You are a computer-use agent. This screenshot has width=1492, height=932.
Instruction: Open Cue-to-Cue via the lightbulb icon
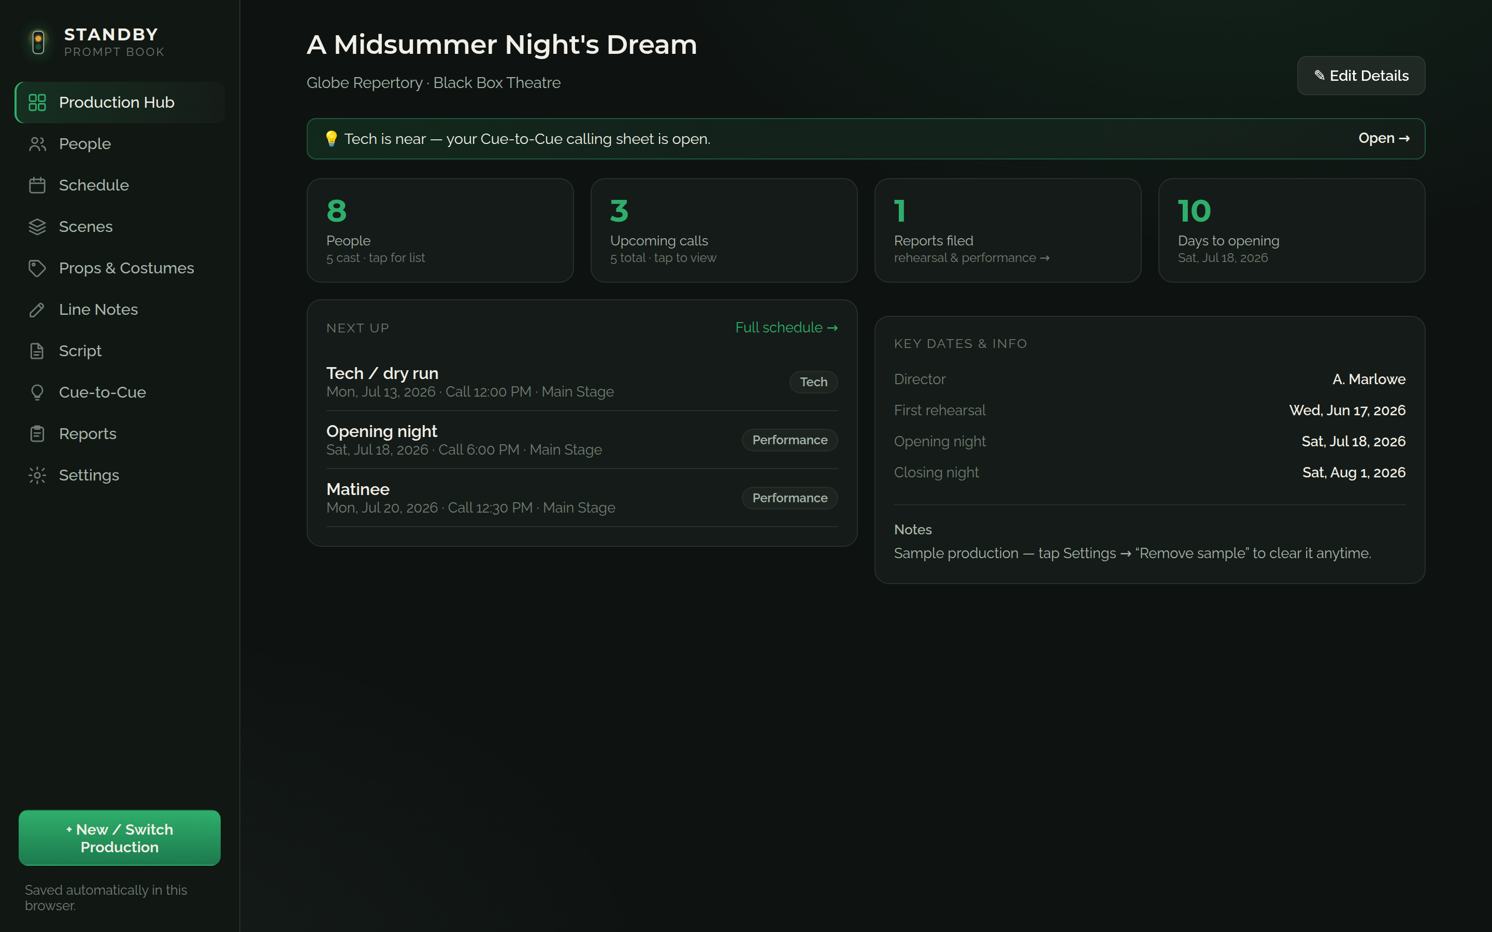click(x=38, y=392)
